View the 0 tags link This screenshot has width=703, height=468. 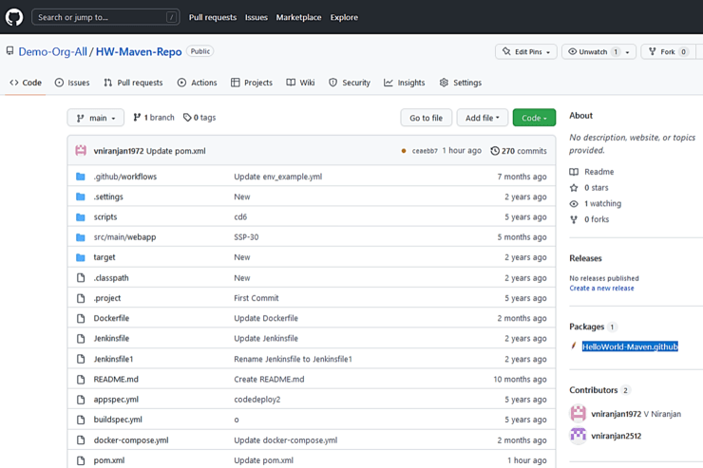tap(199, 118)
